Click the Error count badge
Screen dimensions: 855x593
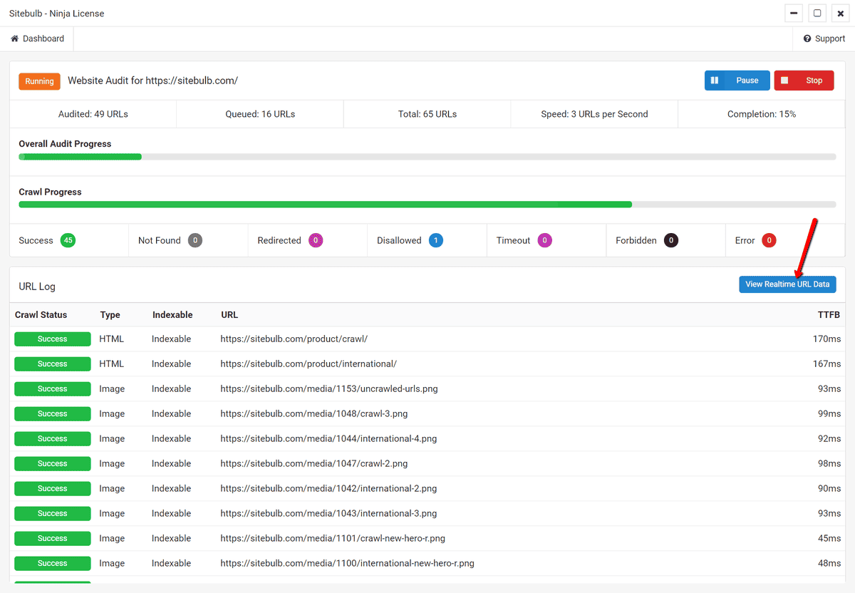click(x=769, y=240)
